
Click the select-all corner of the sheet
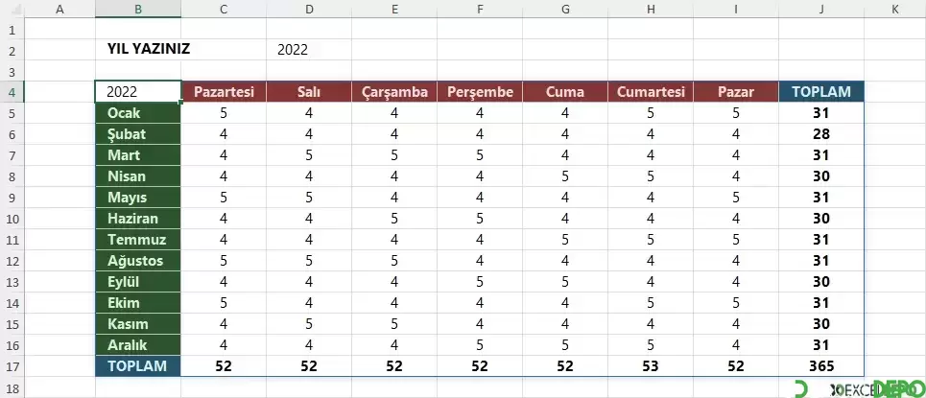click(12, 9)
